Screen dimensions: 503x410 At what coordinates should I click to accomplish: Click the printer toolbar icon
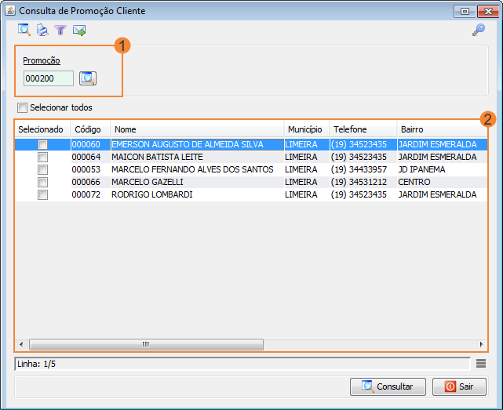tap(42, 30)
